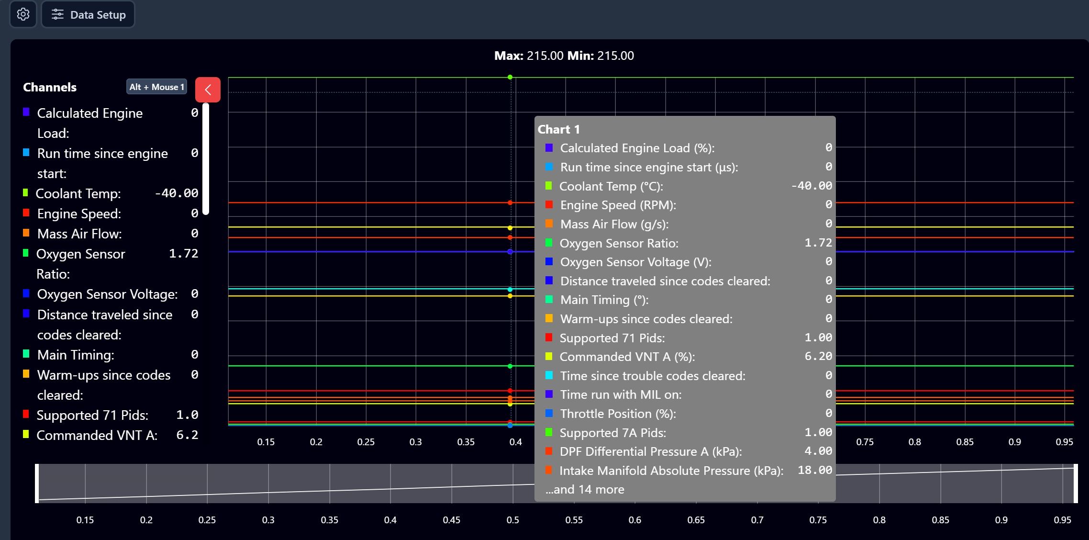
Task: Collapse the Channels panel with red chevron
Action: (x=208, y=90)
